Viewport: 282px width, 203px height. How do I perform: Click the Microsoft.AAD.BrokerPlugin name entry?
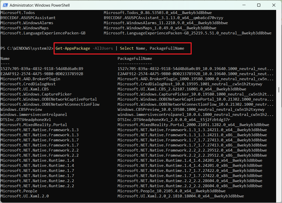coord(30,79)
